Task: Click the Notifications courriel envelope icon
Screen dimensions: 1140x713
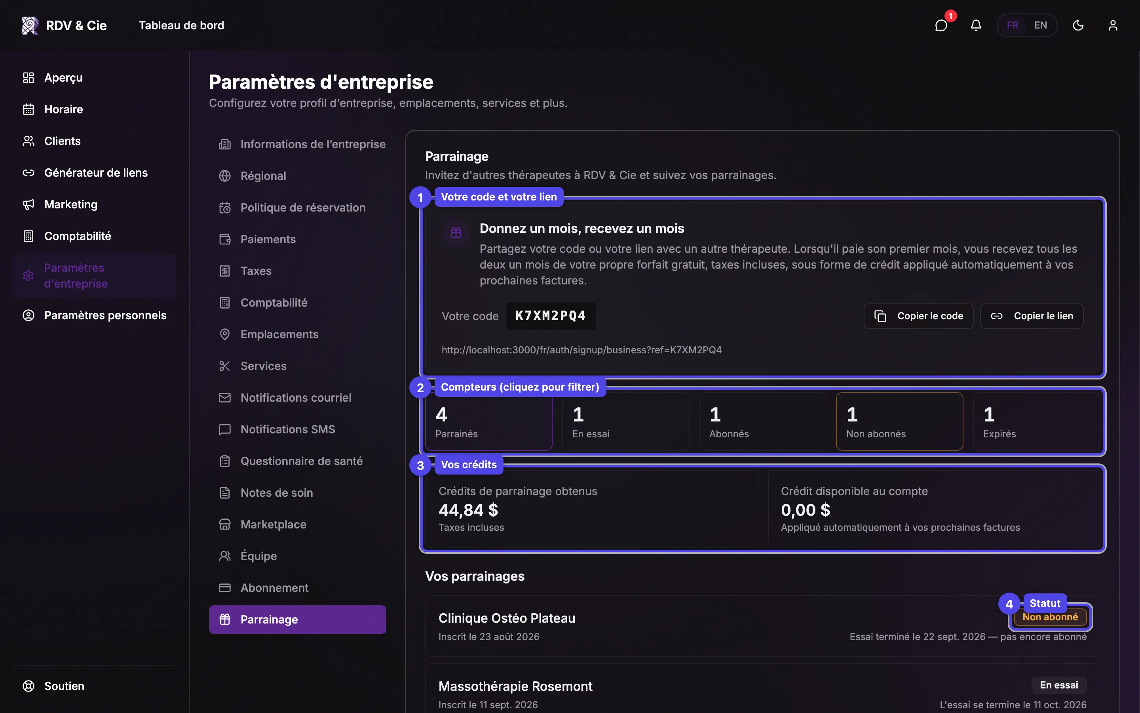Action: click(225, 398)
